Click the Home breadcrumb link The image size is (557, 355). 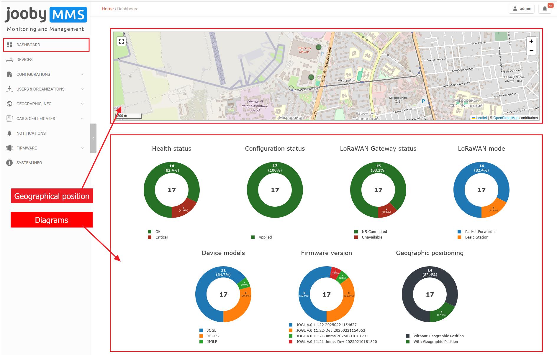tap(107, 9)
